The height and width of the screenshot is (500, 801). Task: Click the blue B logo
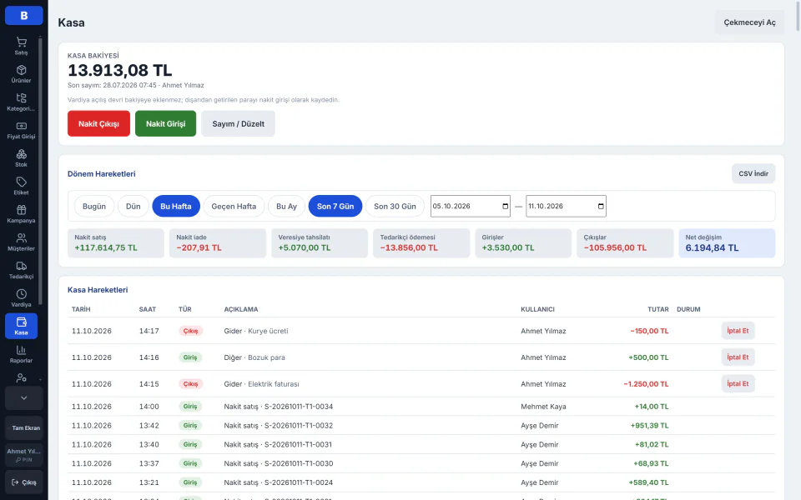point(24,15)
